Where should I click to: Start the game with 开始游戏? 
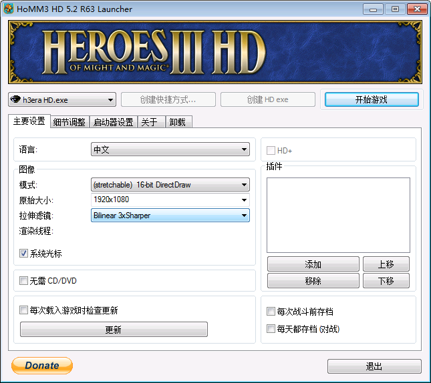click(372, 99)
